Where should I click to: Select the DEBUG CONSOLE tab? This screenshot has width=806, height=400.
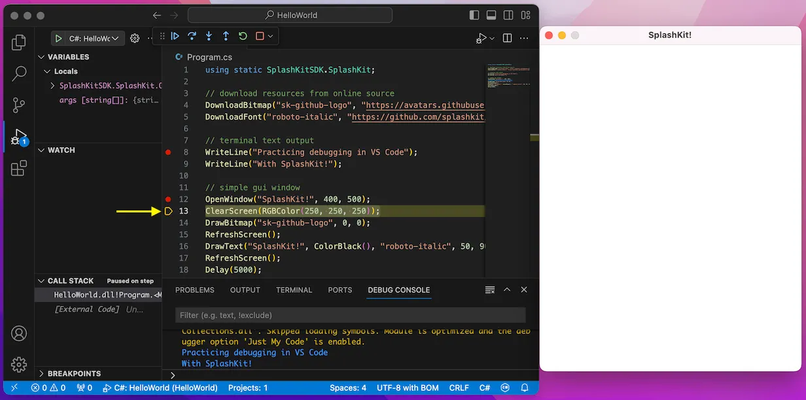399,290
